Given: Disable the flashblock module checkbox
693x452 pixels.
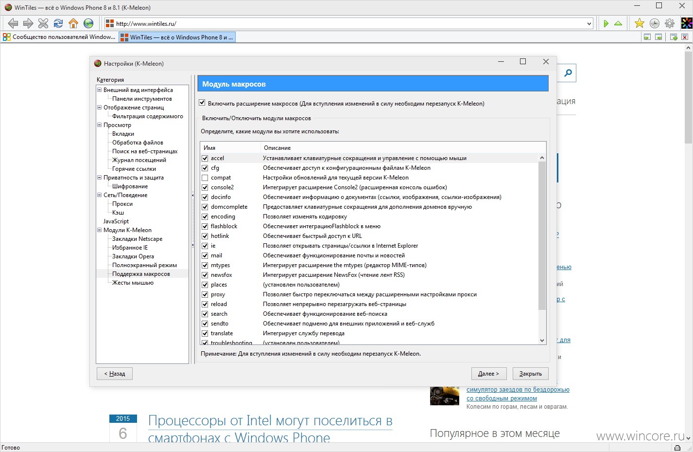Looking at the screenshot, I should point(205,226).
